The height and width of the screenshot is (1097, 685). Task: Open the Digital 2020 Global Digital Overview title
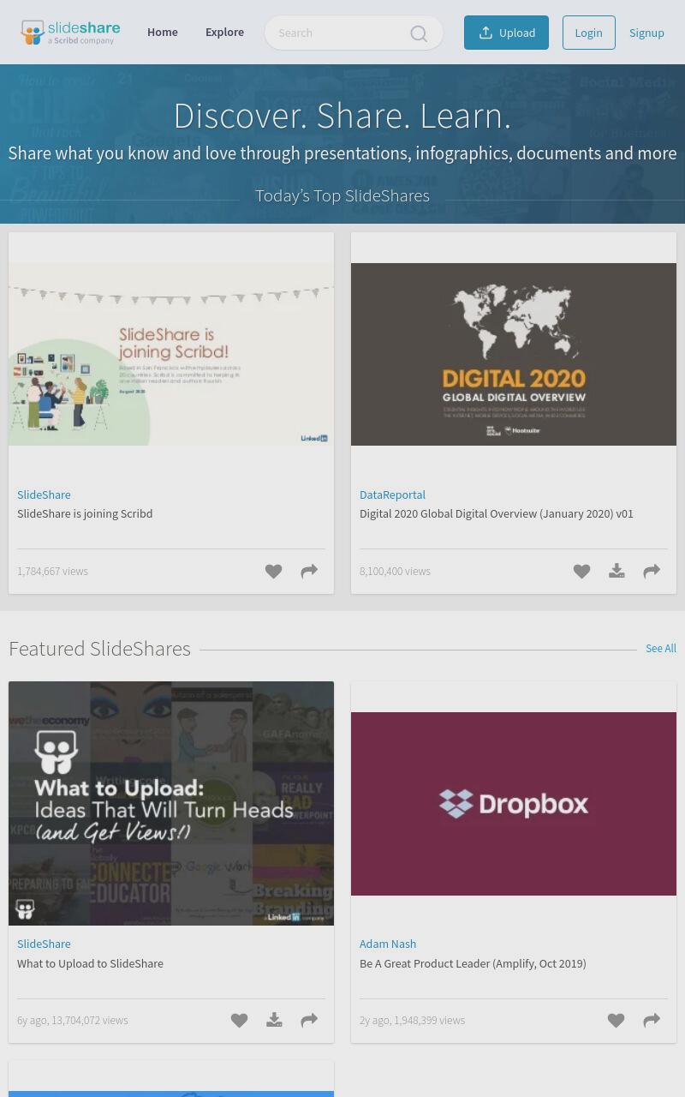pyautogui.click(x=497, y=513)
